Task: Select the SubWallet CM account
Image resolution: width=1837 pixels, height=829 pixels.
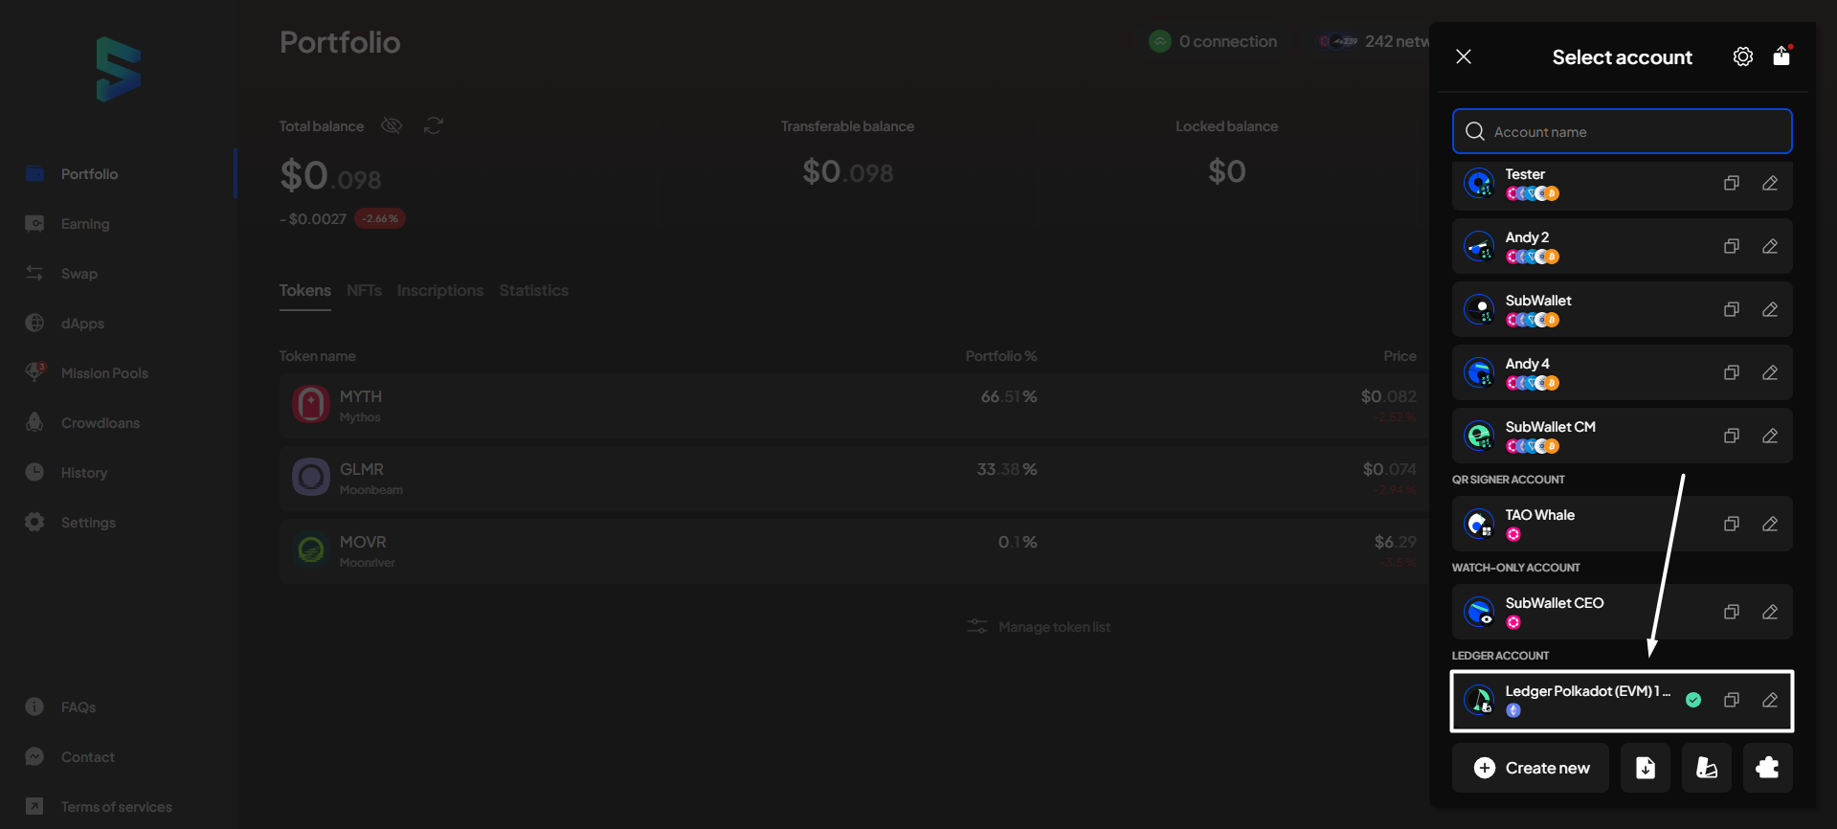Action: [1589, 436]
